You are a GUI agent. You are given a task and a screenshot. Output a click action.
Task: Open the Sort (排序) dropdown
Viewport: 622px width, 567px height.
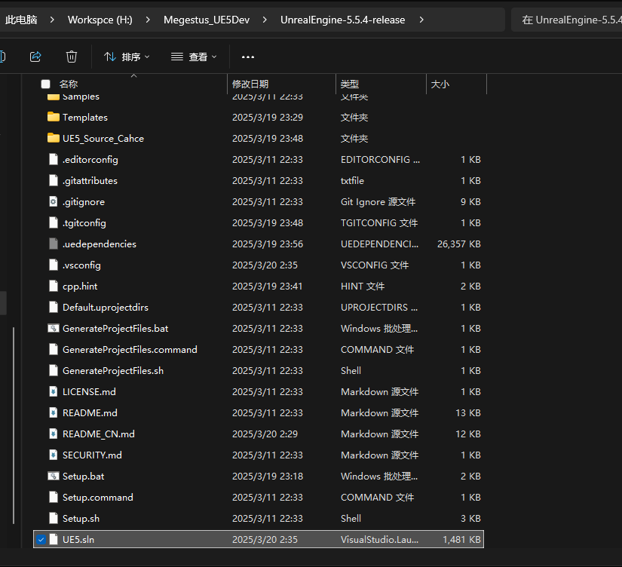point(127,57)
